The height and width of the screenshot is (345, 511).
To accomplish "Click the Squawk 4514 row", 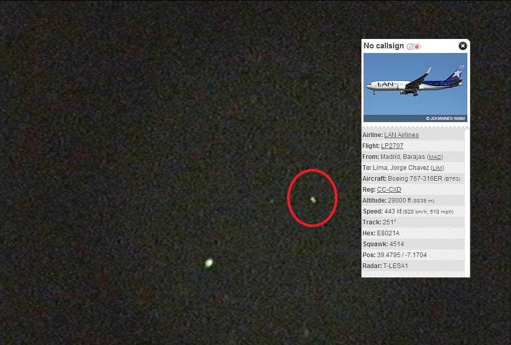I will (x=413, y=244).
